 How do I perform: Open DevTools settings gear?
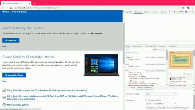click(x=186, y=12)
